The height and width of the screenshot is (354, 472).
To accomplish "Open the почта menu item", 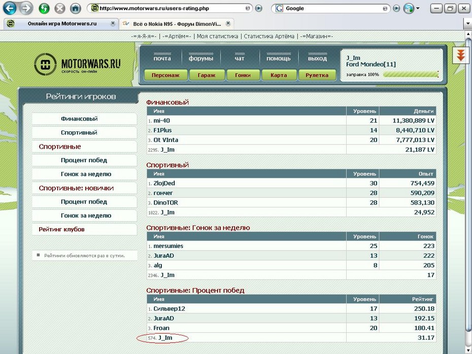I will (162, 58).
